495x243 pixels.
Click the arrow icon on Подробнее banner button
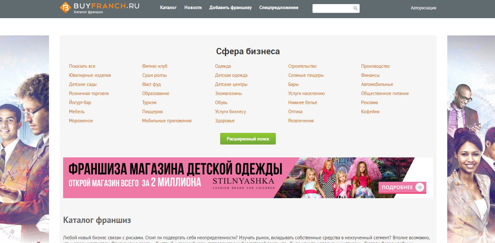pyautogui.click(x=420, y=187)
